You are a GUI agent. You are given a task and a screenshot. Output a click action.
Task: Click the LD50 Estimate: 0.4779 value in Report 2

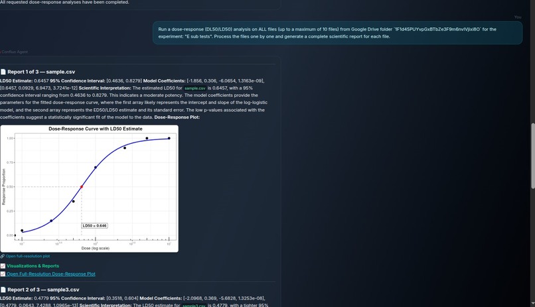point(24,298)
